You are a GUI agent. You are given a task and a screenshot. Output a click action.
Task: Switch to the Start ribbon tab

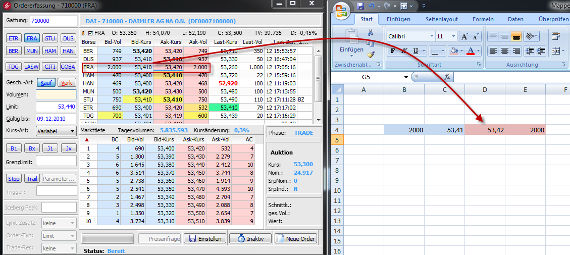click(366, 19)
